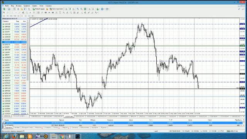Open the Справка menu

pos(49,6)
